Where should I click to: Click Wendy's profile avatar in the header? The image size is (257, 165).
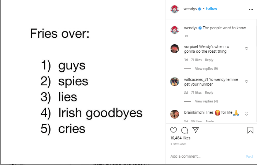175,9
